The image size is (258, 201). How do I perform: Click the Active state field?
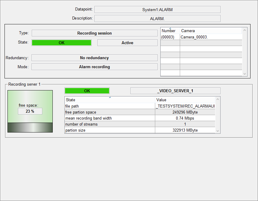127,43
